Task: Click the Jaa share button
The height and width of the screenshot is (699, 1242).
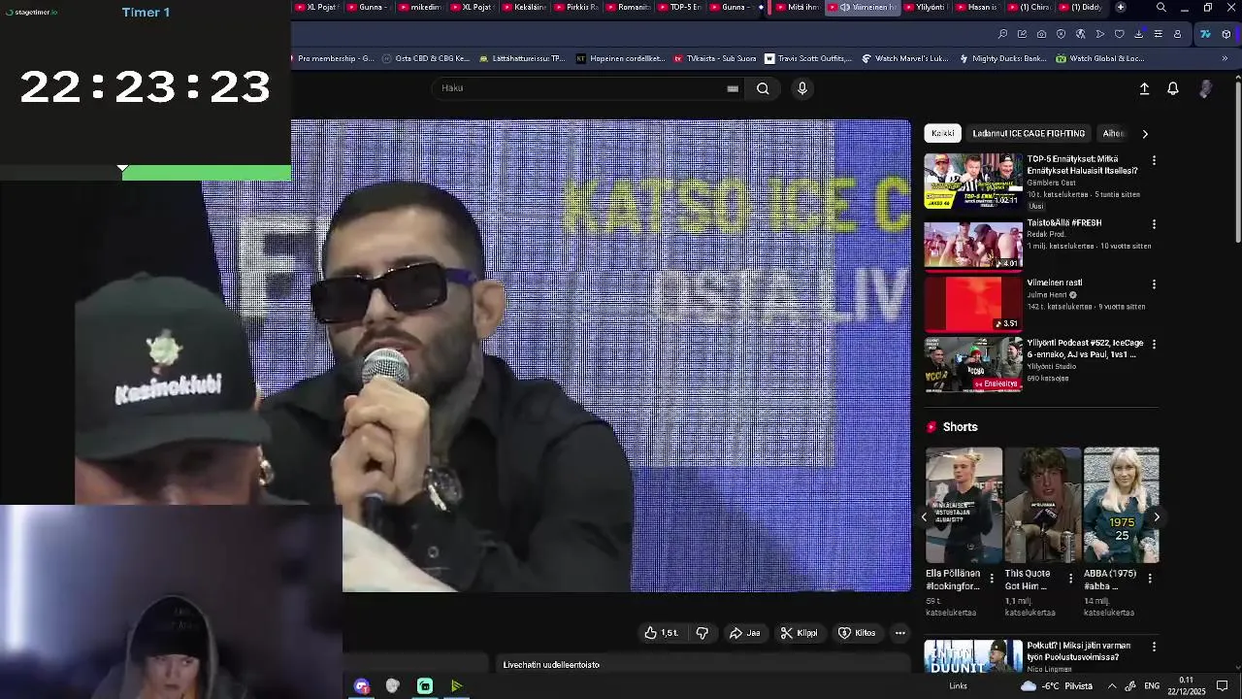Action: 745,633
